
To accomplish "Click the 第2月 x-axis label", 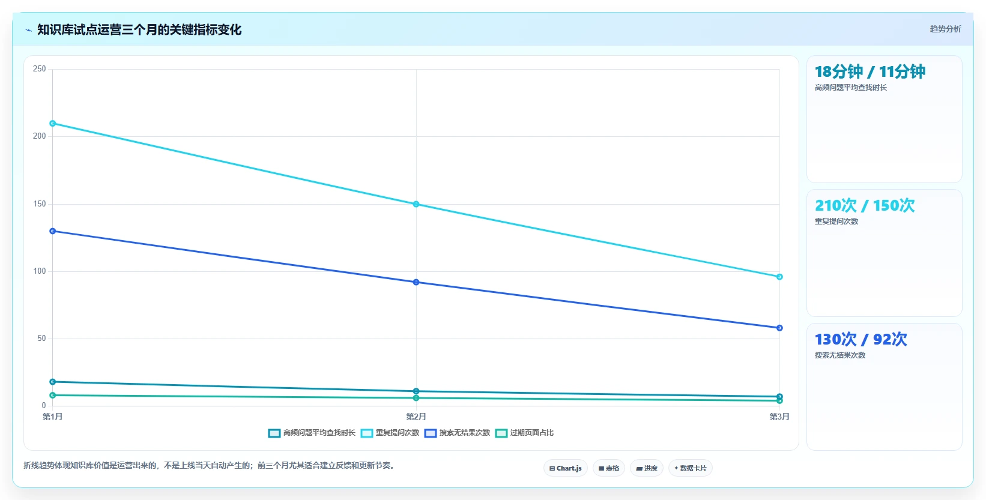I will tap(416, 417).
